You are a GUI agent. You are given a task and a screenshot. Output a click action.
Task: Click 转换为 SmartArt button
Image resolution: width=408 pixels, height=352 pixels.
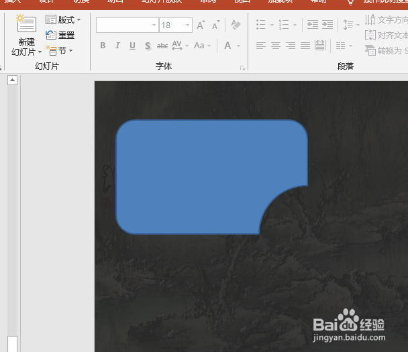click(x=386, y=50)
